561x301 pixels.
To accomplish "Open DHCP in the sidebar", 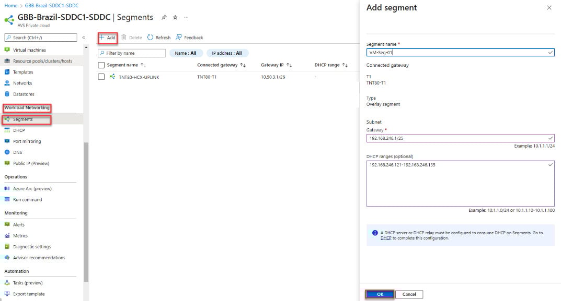I will click(x=19, y=130).
